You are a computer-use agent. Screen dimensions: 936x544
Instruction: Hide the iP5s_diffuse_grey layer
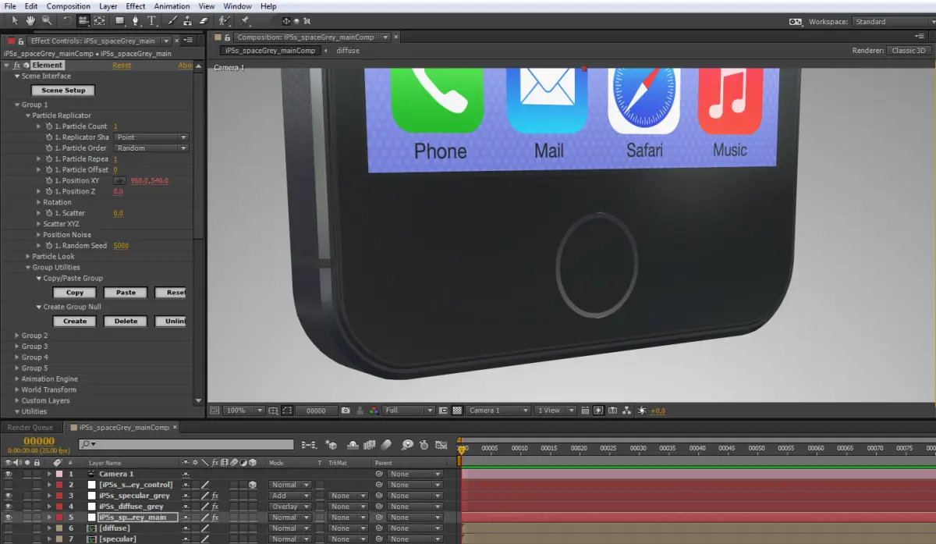pyautogui.click(x=9, y=507)
